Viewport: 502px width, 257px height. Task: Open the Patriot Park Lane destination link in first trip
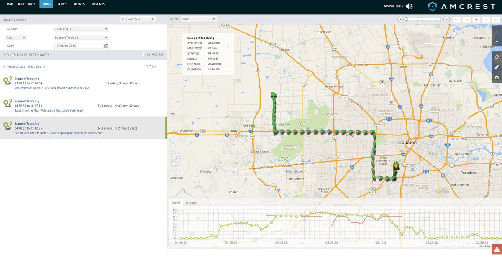(79, 88)
